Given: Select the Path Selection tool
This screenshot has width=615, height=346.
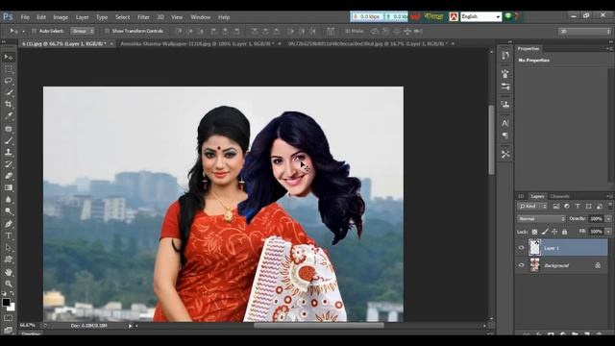Looking at the screenshot, I should (x=9, y=248).
